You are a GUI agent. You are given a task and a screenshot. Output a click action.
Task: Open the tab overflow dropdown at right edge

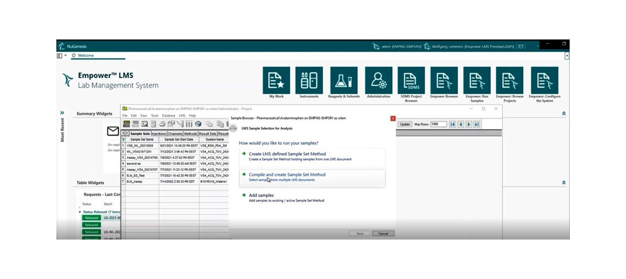pos(567,56)
